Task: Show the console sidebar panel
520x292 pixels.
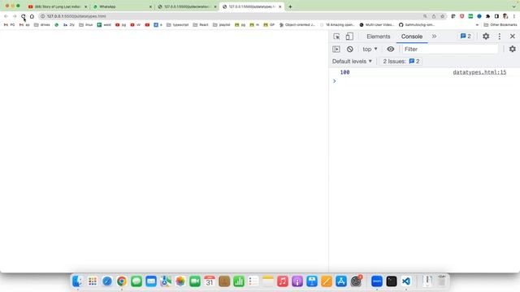Action: [x=336, y=49]
